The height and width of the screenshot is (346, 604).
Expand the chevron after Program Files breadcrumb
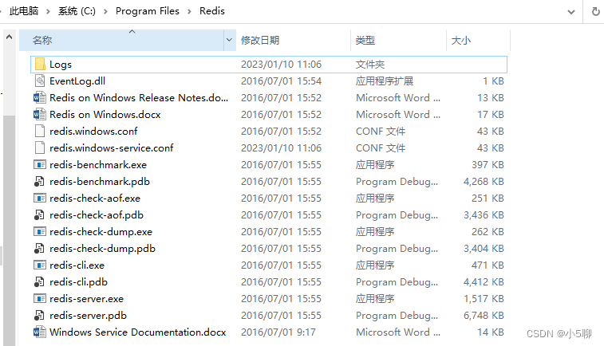coord(188,12)
